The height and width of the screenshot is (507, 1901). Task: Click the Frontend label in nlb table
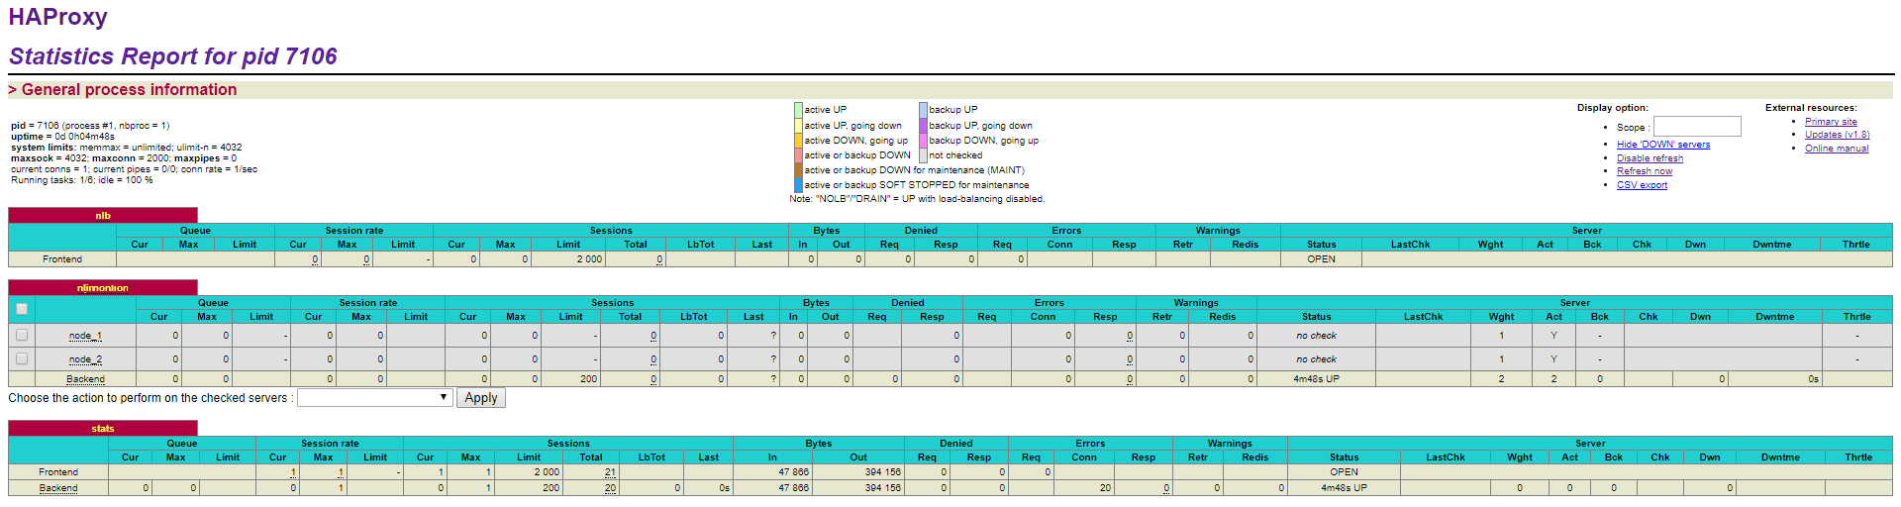[x=62, y=259]
